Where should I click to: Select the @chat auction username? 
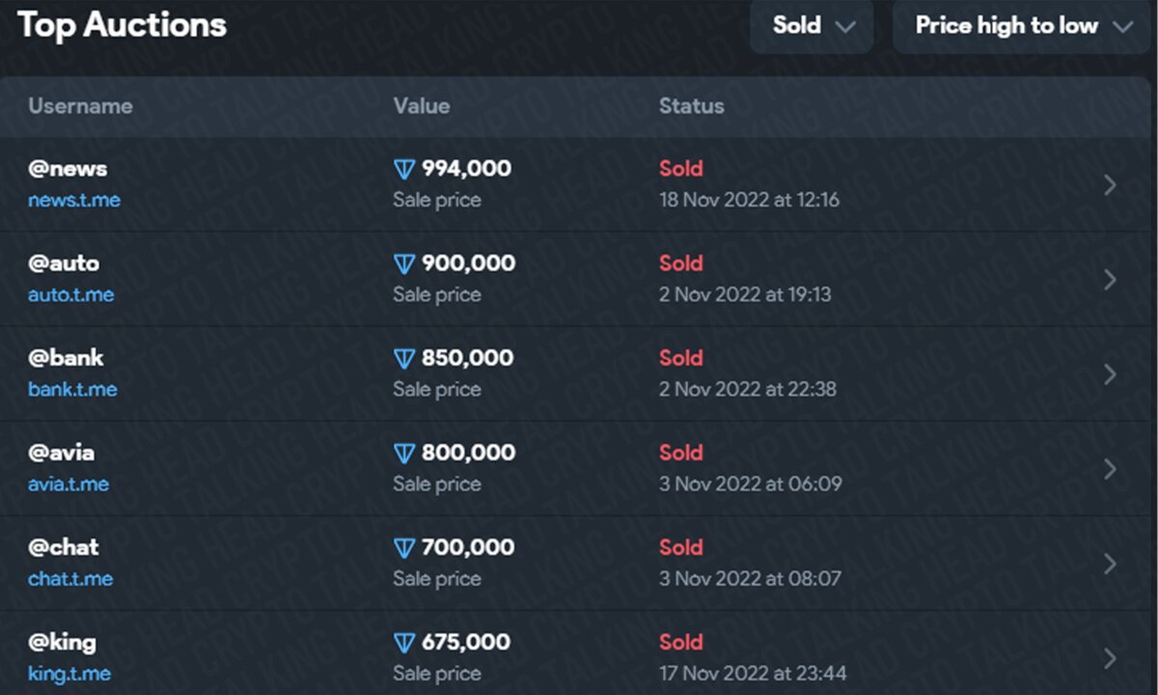tap(64, 547)
